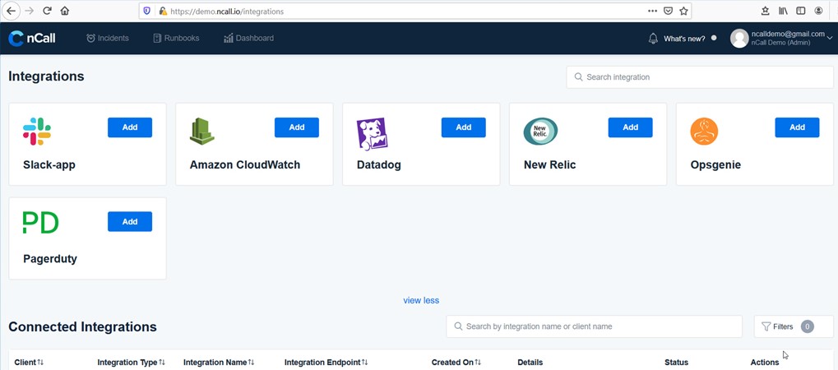
Task: View site security padlock info
Action: pos(163,11)
